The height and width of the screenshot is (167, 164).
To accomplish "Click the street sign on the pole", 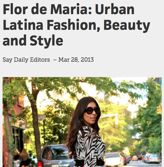I will [41, 117].
